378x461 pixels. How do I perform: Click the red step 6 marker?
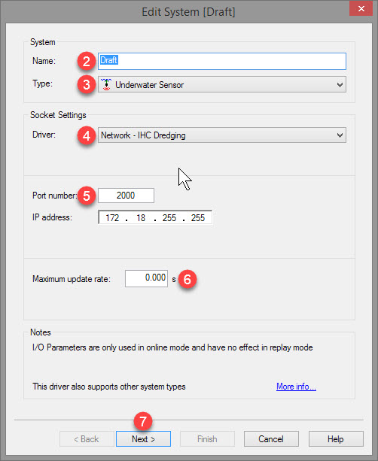[x=187, y=279]
